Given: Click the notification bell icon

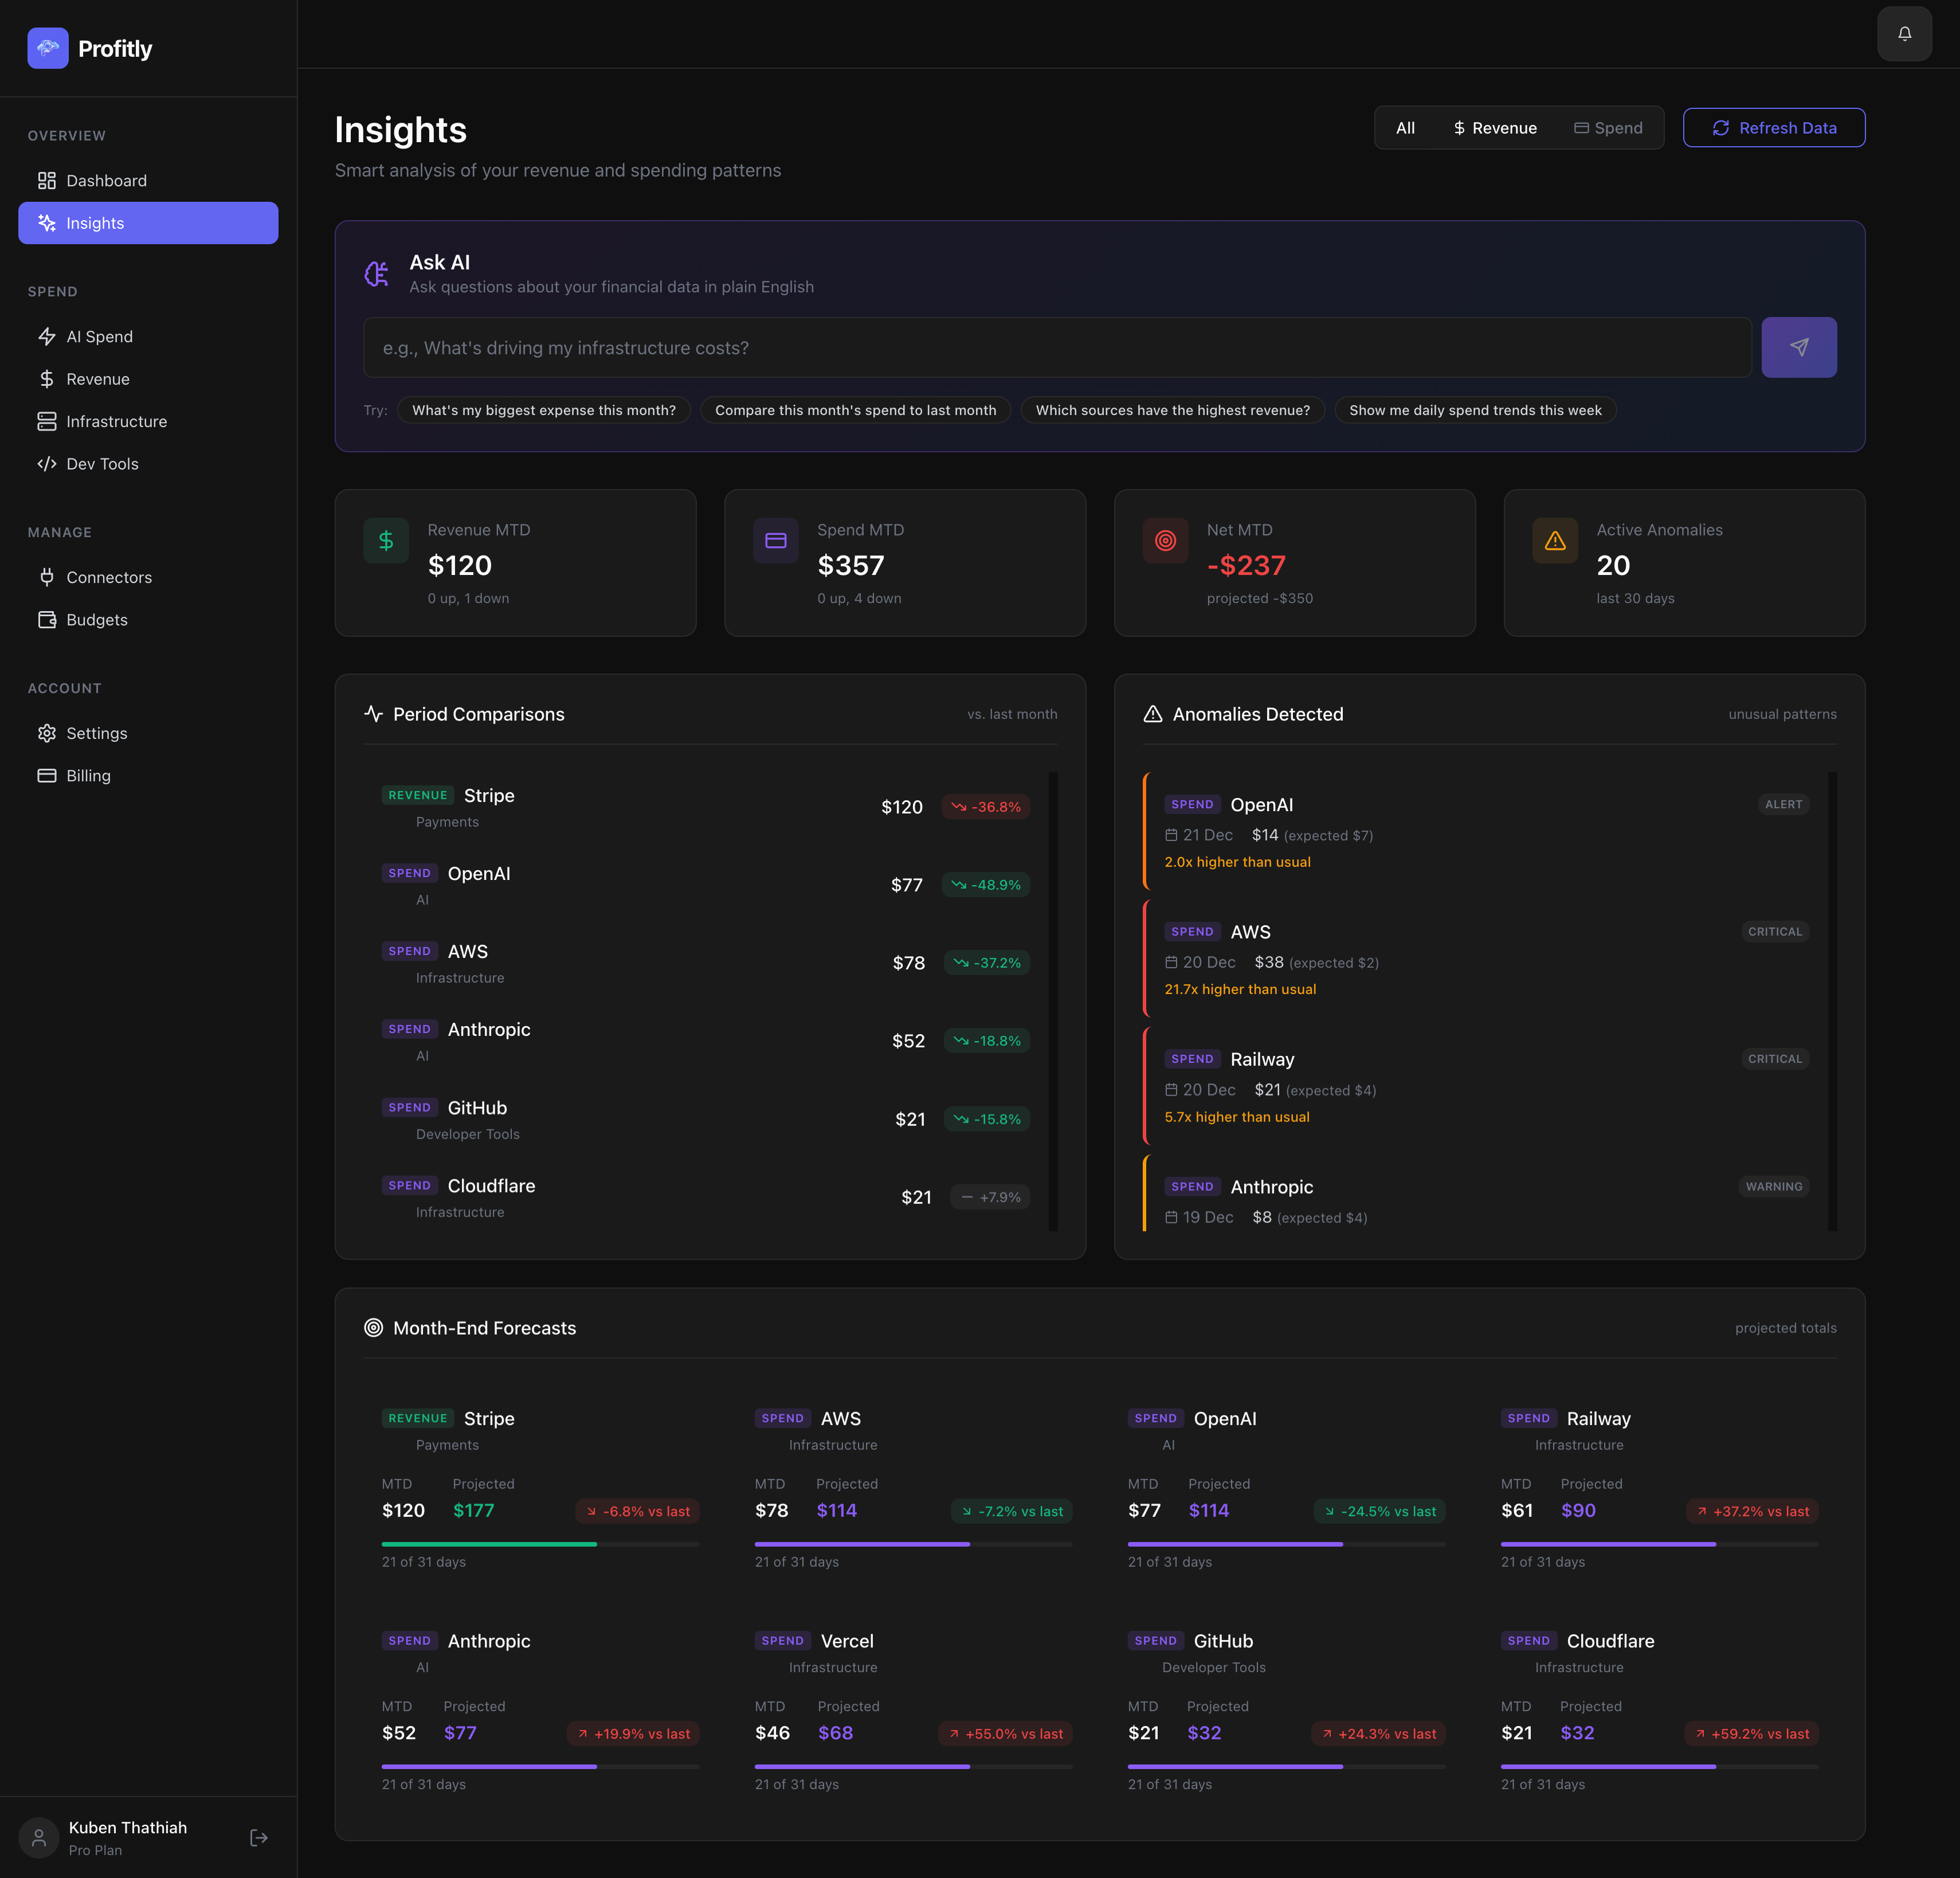Looking at the screenshot, I should 1904,34.
